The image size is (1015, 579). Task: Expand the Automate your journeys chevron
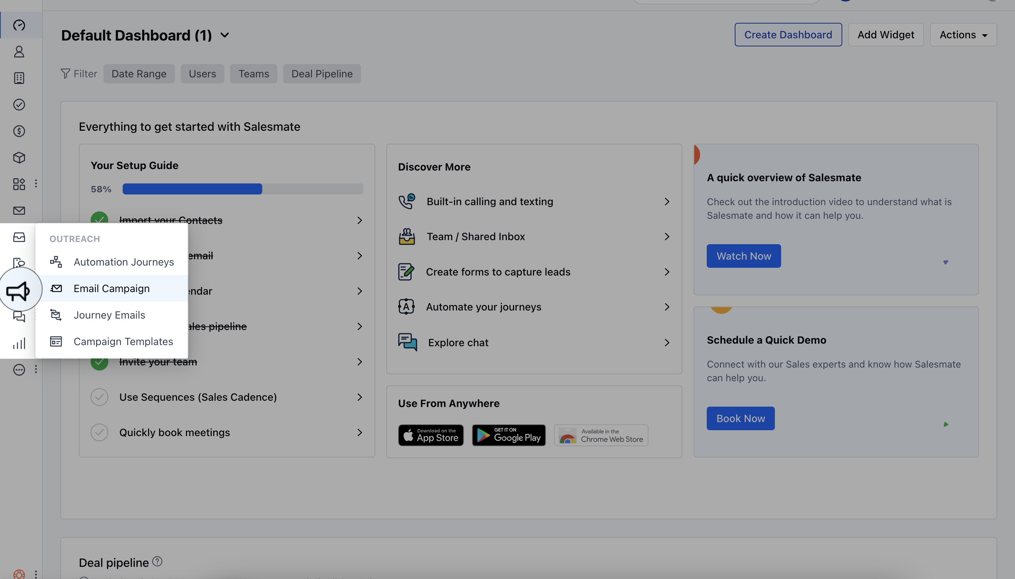(x=667, y=307)
